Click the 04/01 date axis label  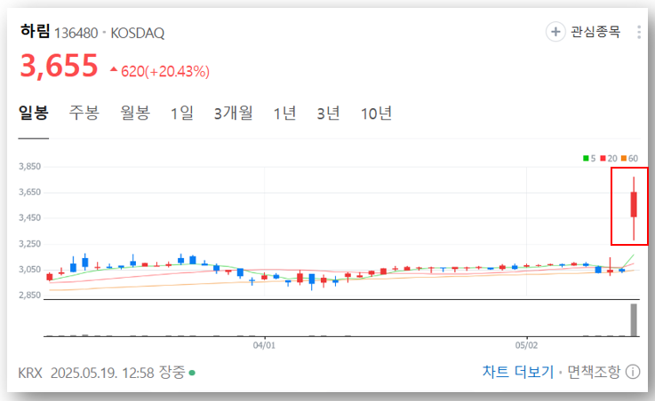click(264, 345)
